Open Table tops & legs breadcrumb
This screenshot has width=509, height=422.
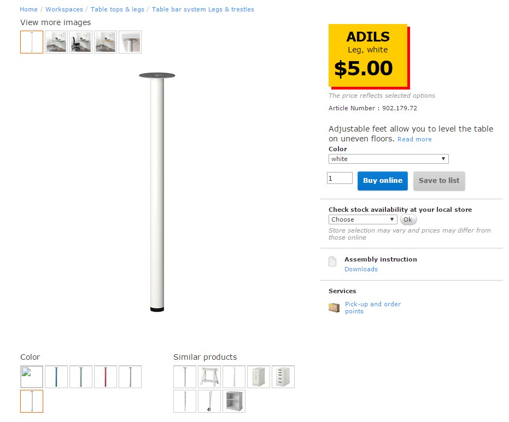coord(118,9)
